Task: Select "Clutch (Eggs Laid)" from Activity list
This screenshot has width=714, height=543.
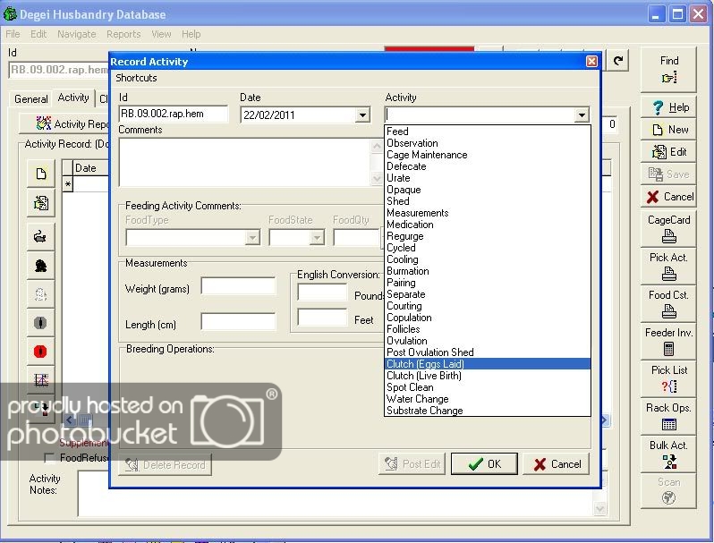Action: pos(425,364)
